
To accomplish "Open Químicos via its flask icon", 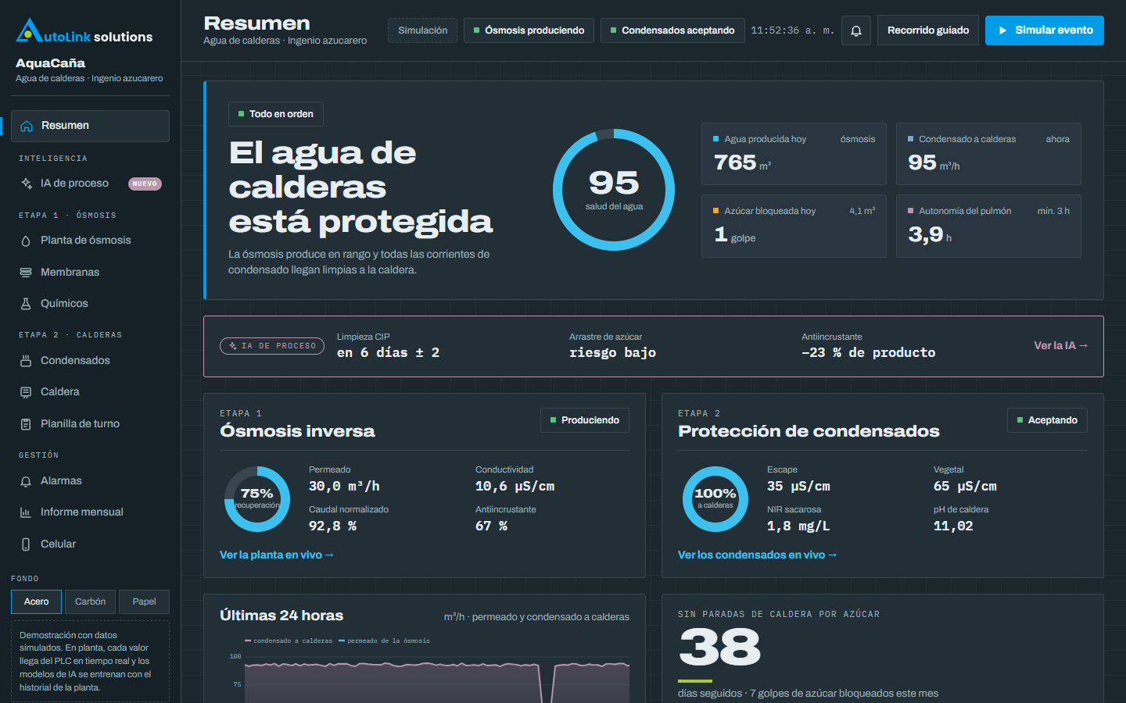I will click(26, 304).
